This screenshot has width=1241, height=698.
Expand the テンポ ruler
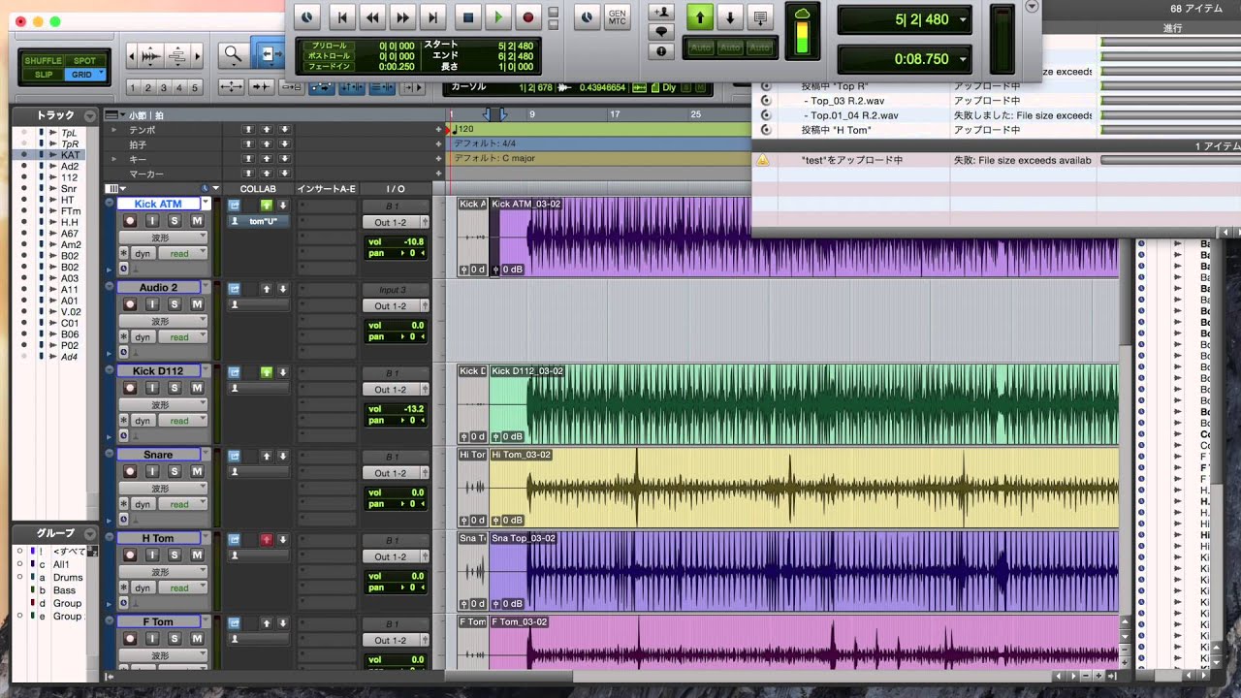click(x=114, y=129)
